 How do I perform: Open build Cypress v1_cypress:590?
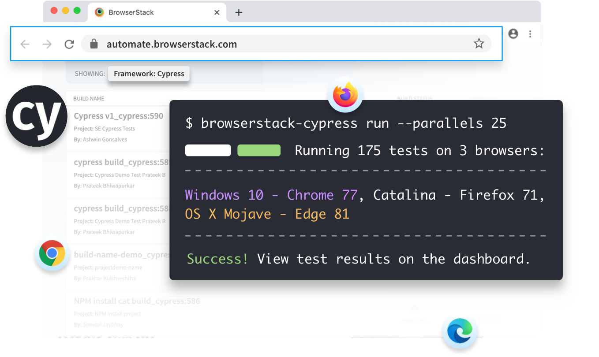(x=119, y=116)
